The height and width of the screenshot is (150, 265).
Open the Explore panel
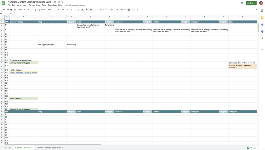[x=252, y=148]
